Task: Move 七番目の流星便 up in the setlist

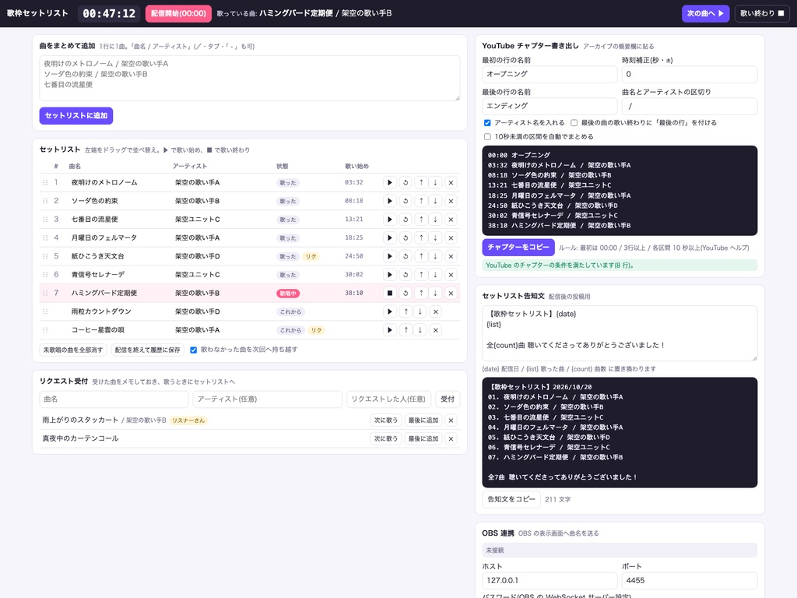Action: pyautogui.click(x=421, y=219)
